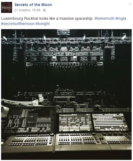Click the console's right touchscreen in the photo
The height and width of the screenshot is (161, 133).
(110, 122)
